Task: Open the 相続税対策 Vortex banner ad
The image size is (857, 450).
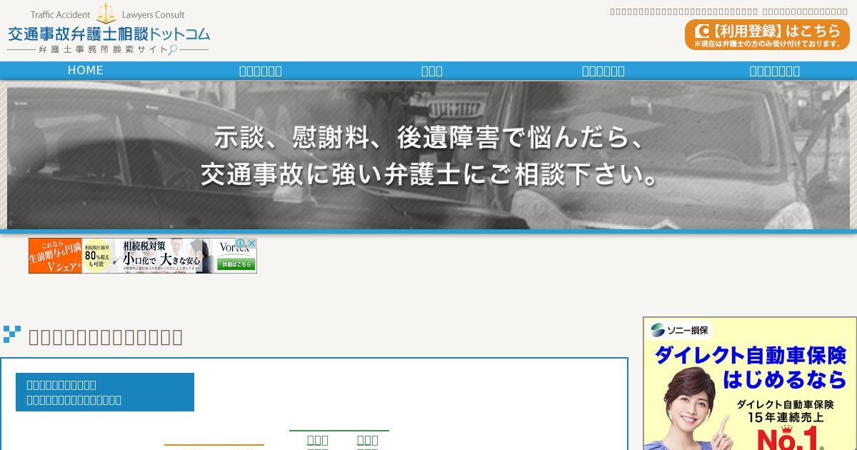Action: click(143, 256)
